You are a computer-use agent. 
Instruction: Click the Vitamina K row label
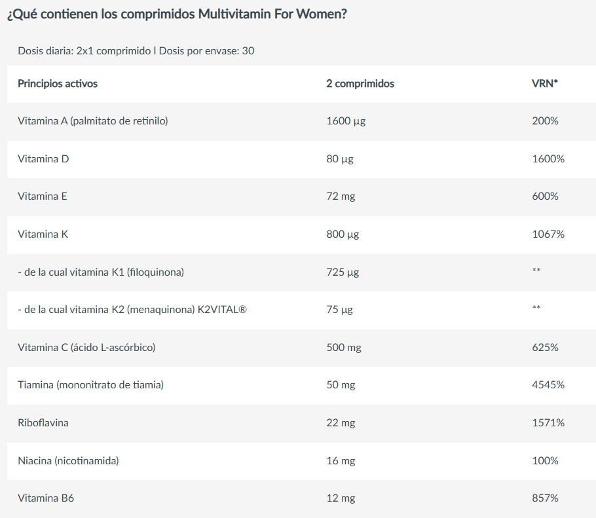point(43,234)
